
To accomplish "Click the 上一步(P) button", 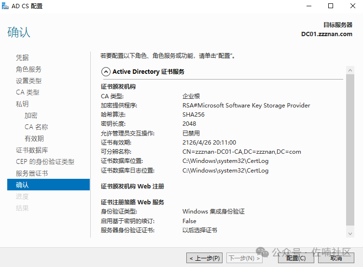I will pyautogui.click(x=204, y=258).
